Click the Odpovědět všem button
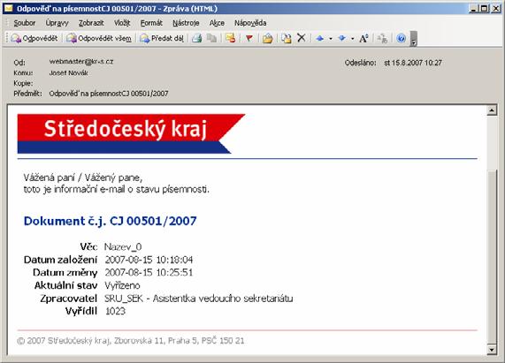 (99, 38)
